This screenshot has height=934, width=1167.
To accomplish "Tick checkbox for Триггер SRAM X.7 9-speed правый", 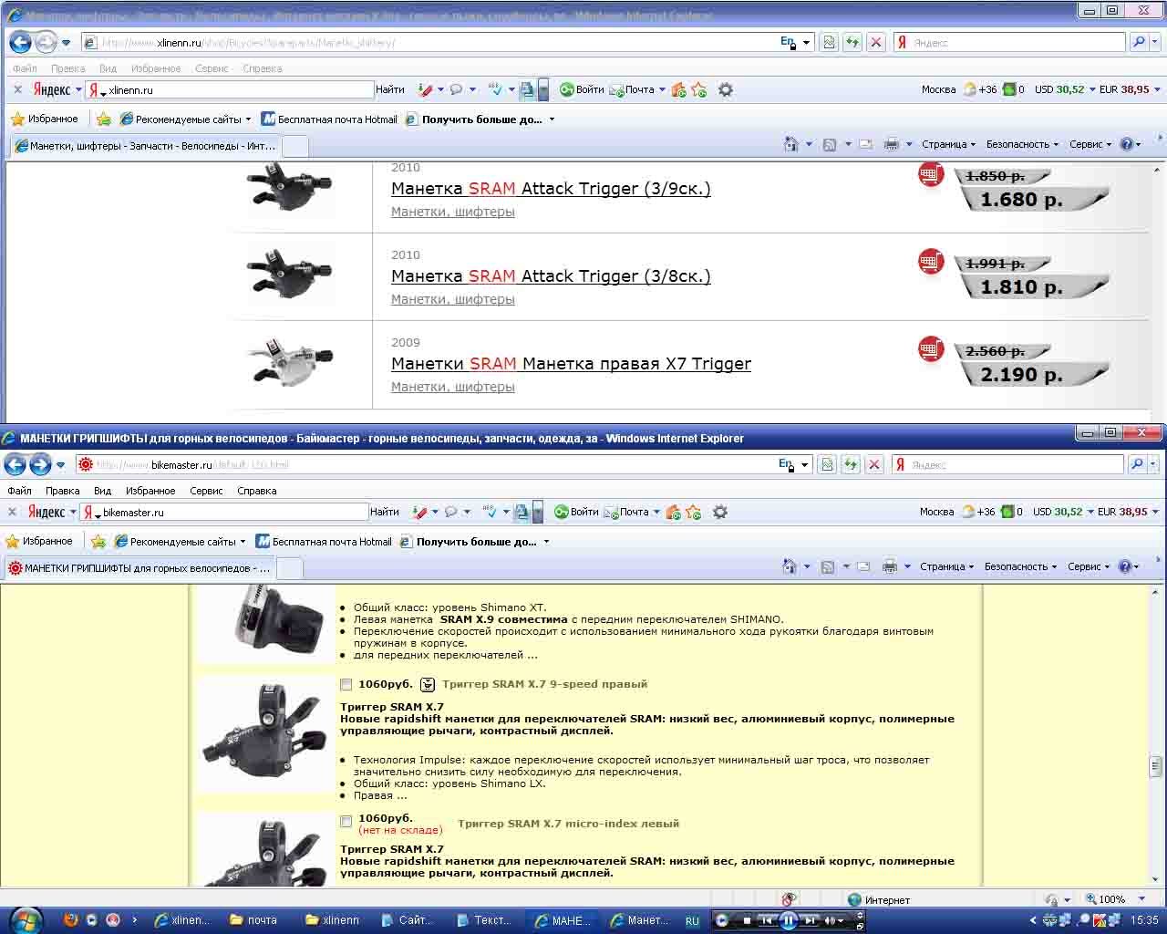I will click(346, 684).
